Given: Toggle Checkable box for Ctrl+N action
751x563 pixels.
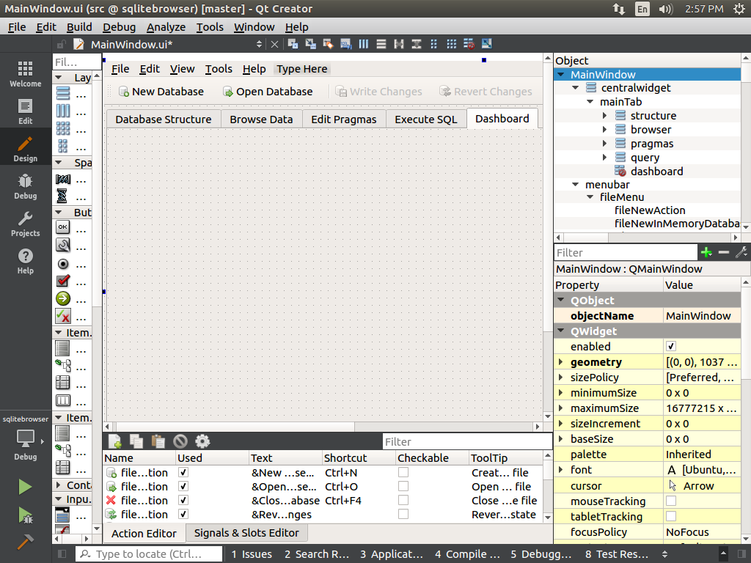Looking at the screenshot, I should pyautogui.click(x=403, y=473).
